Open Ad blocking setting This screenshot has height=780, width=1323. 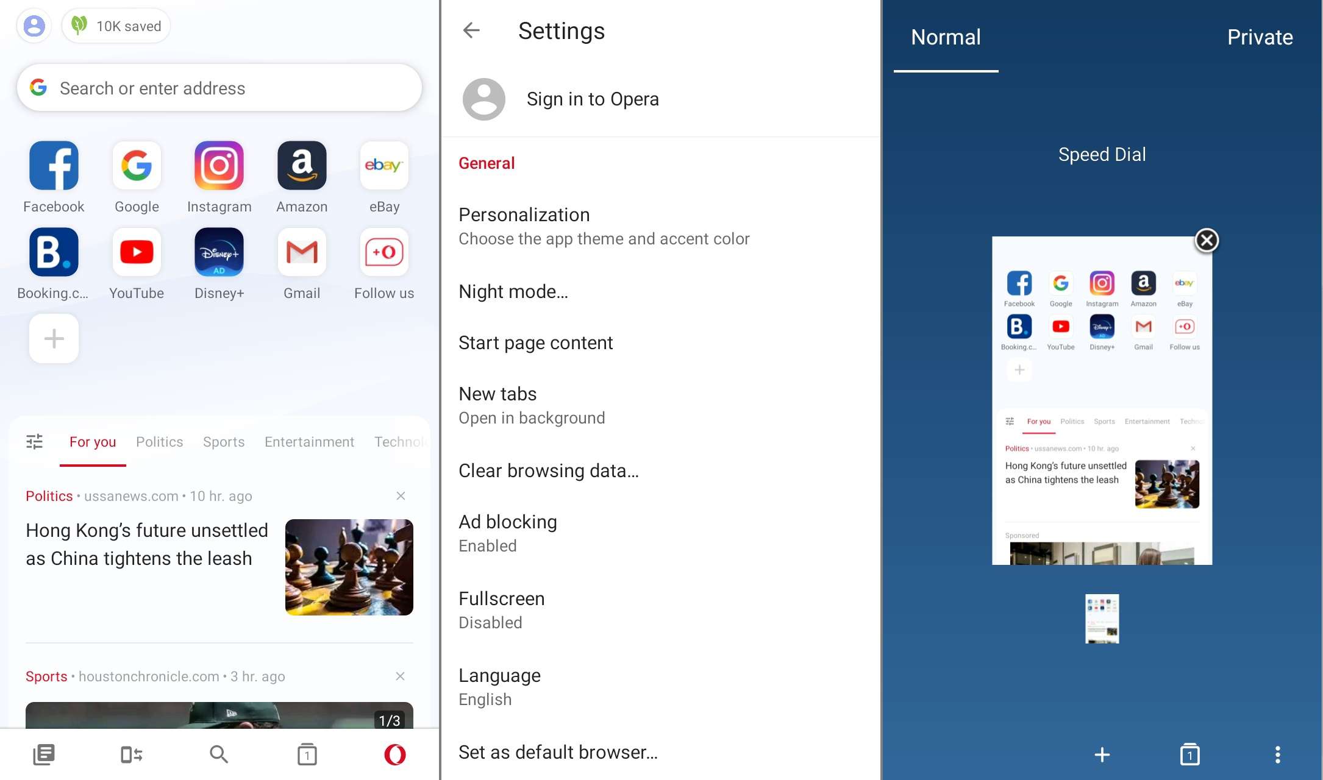pyautogui.click(x=661, y=533)
